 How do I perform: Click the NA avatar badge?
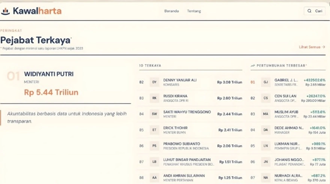point(265,178)
